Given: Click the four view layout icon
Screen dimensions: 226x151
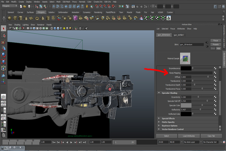Looking at the screenshot, I should point(3,103).
